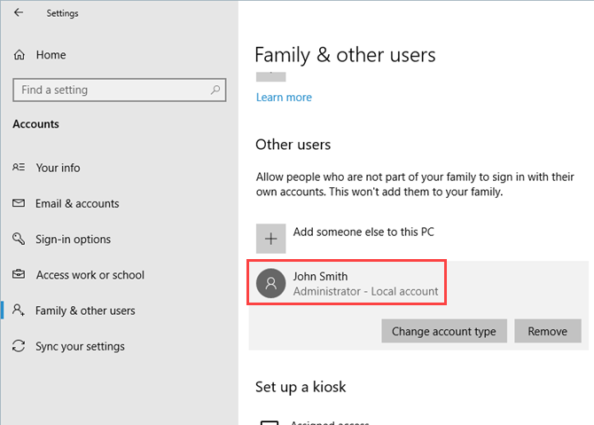
Task: Click the Sign-in options key icon
Action: tap(19, 240)
